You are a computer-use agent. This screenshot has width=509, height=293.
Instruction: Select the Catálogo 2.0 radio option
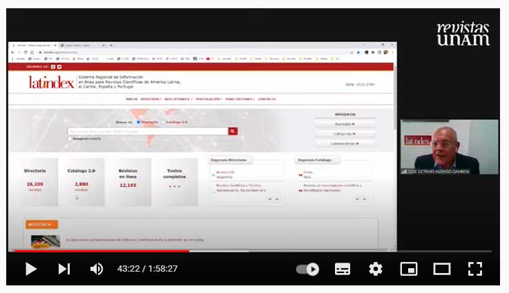coord(163,122)
